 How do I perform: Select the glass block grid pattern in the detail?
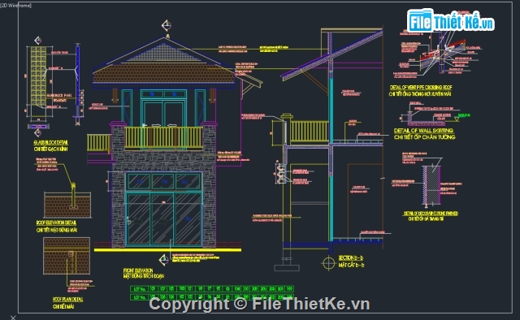point(38,76)
